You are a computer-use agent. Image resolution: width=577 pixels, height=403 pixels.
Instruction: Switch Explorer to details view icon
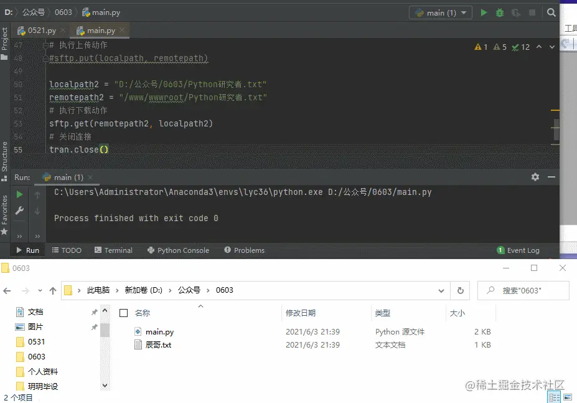pos(554,397)
